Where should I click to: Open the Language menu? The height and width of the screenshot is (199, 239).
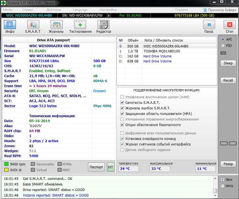point(80,10)
